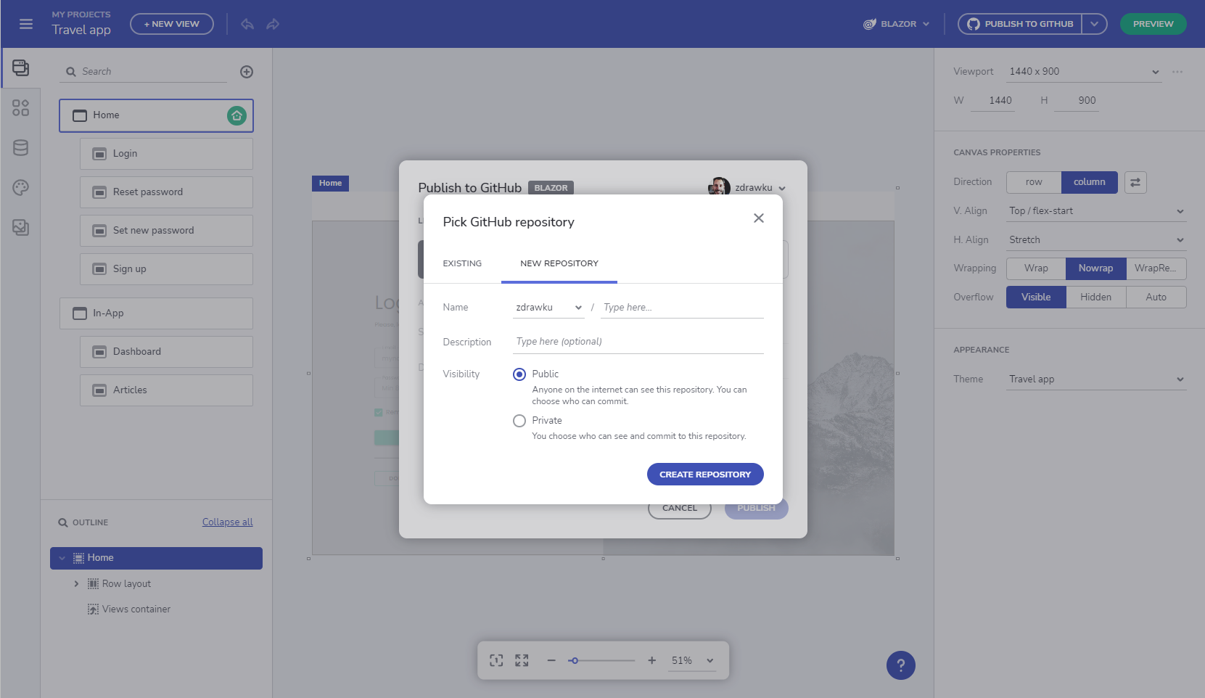Close the Pick GitHub repository dialog

(759, 218)
